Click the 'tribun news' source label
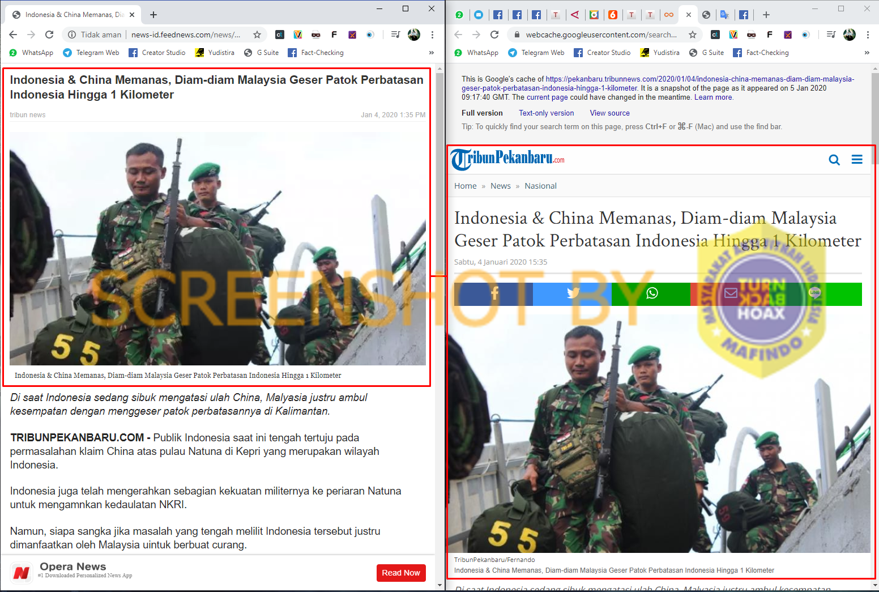The width and height of the screenshot is (879, 592). [28, 114]
